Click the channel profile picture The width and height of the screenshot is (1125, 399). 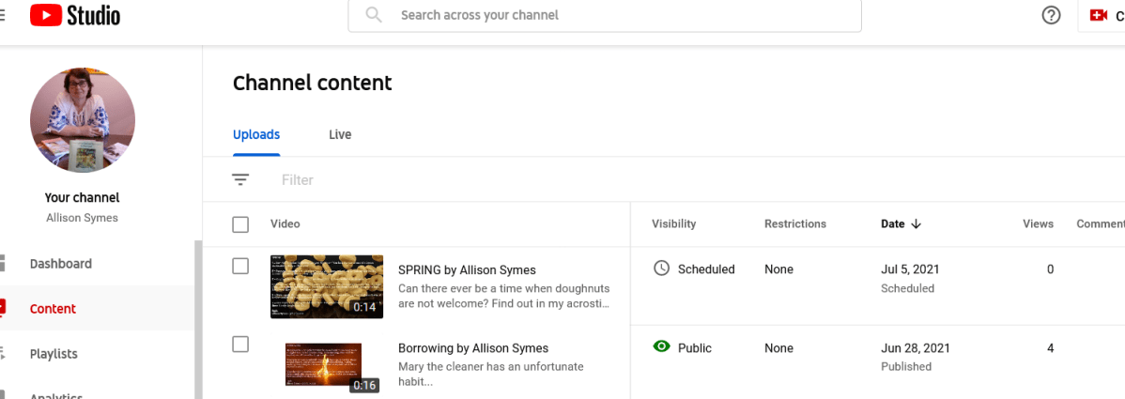click(x=83, y=120)
